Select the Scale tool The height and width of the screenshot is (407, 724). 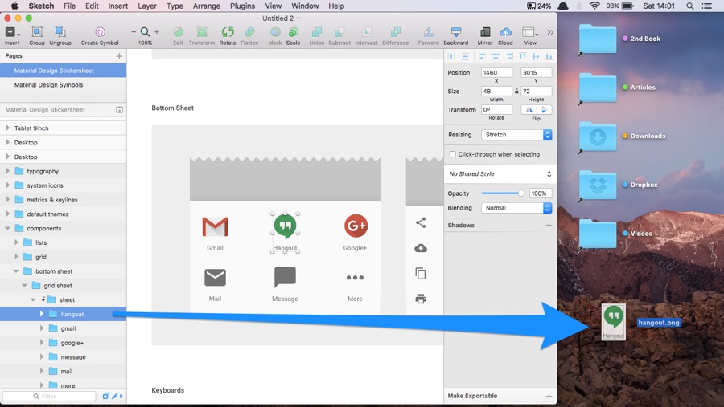(x=293, y=35)
